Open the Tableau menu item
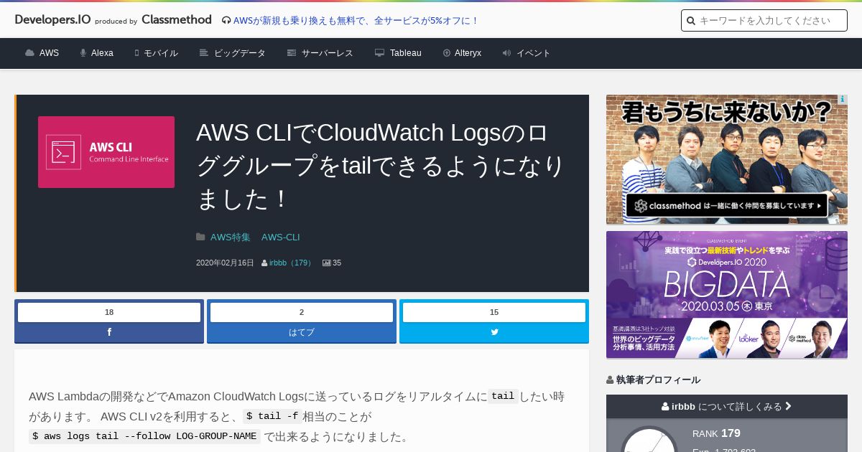 [398, 53]
